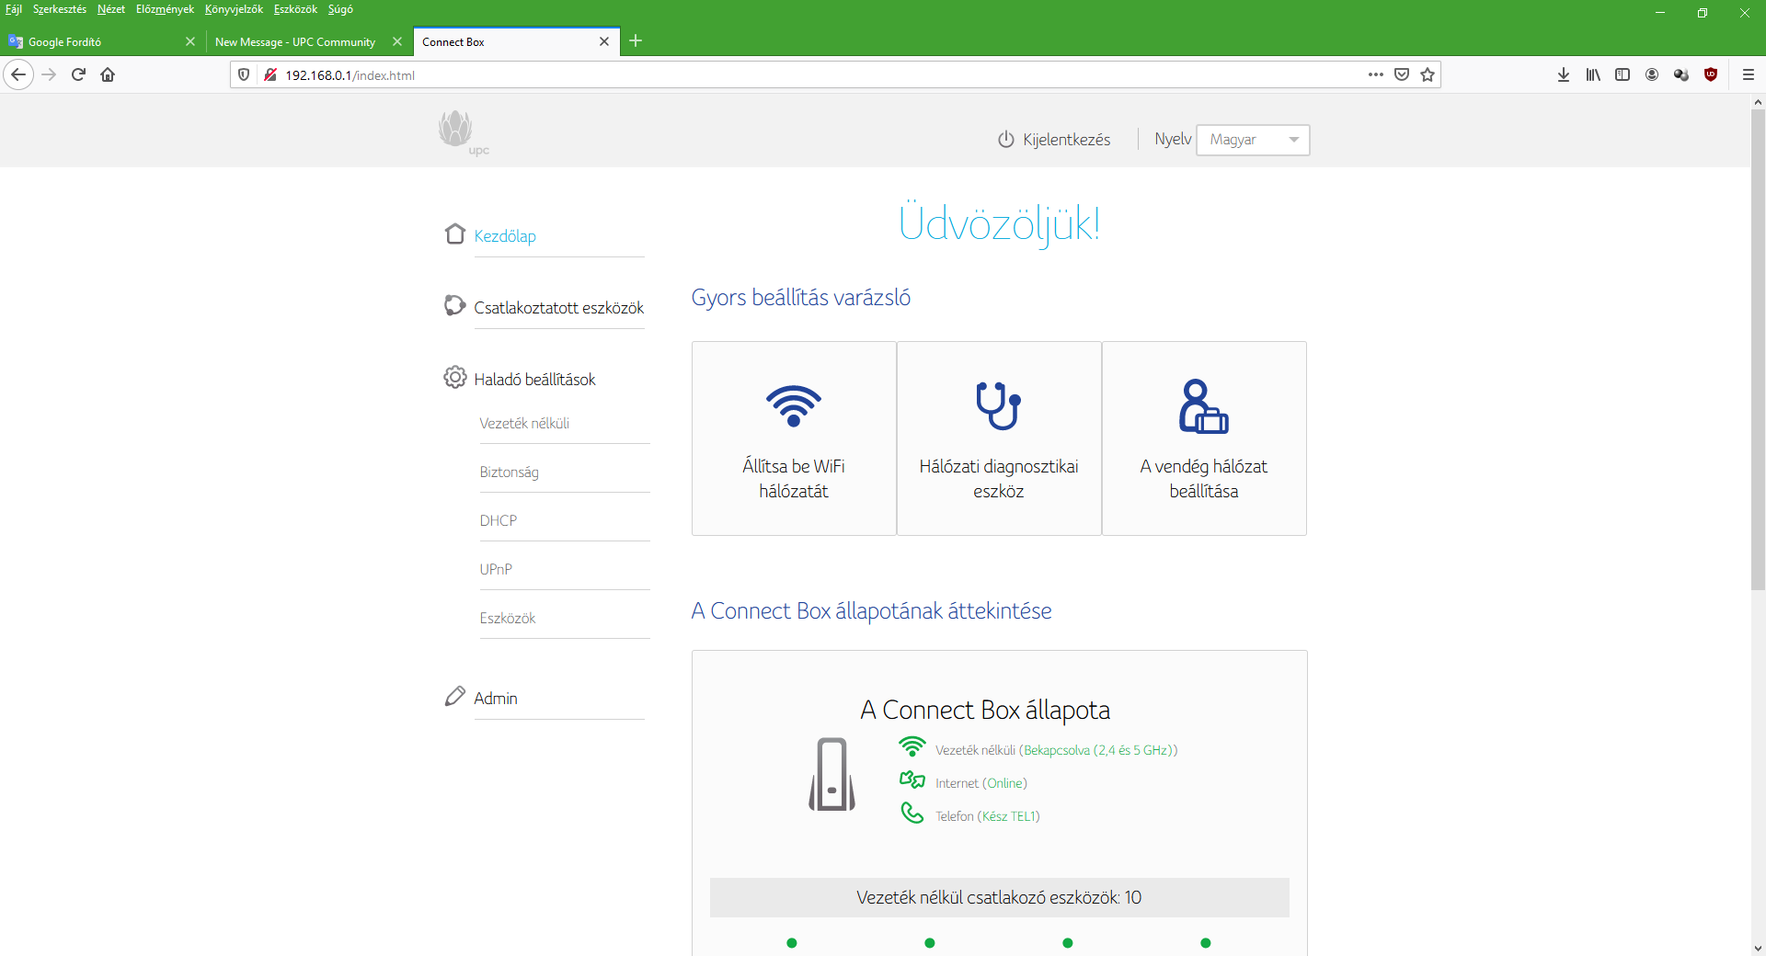This screenshot has height=956, width=1766.
Task: Open the page actions three-dot menu
Action: pos(1375,74)
